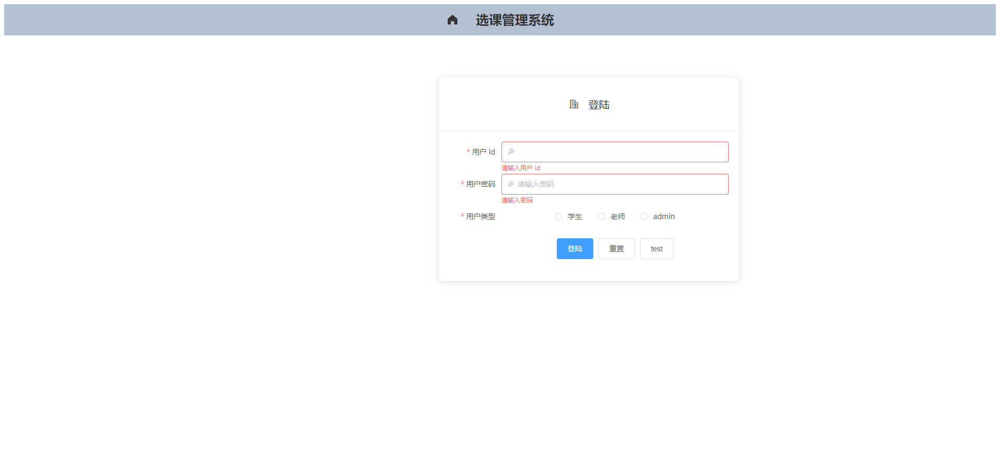Choose the 老师 radio option
Image resolution: width=1000 pixels, height=474 pixels.
point(602,216)
